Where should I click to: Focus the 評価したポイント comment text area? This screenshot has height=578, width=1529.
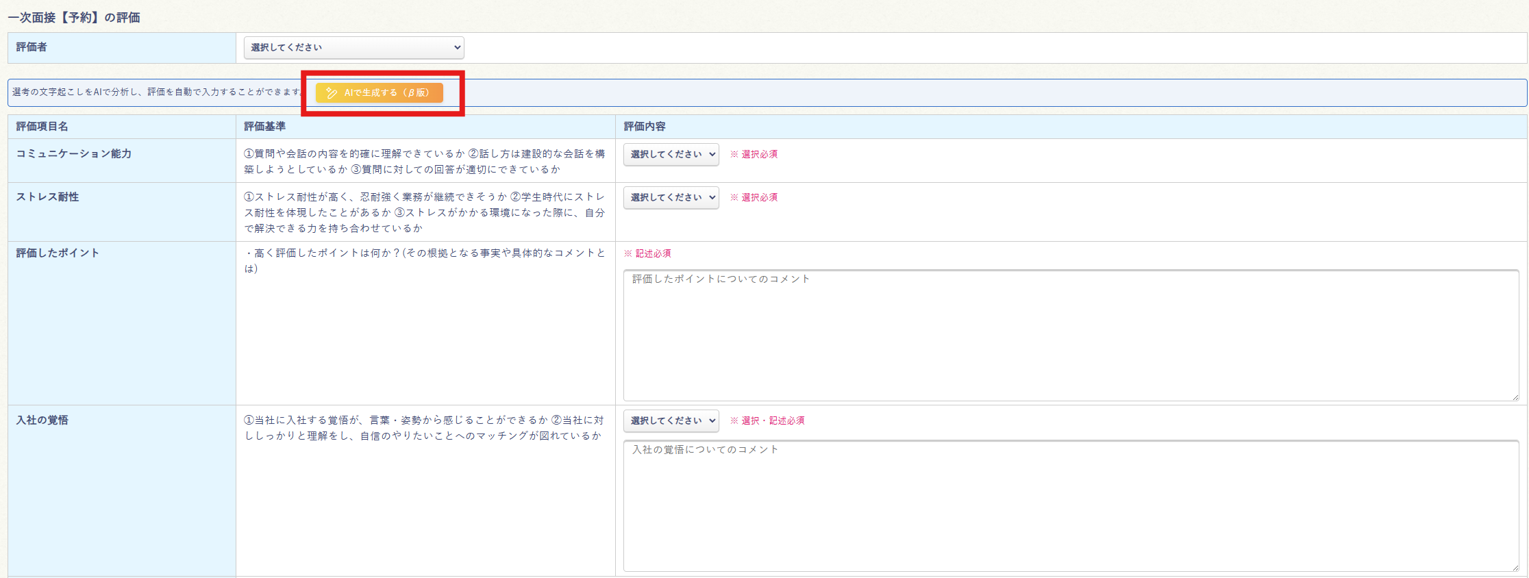coord(1070,335)
